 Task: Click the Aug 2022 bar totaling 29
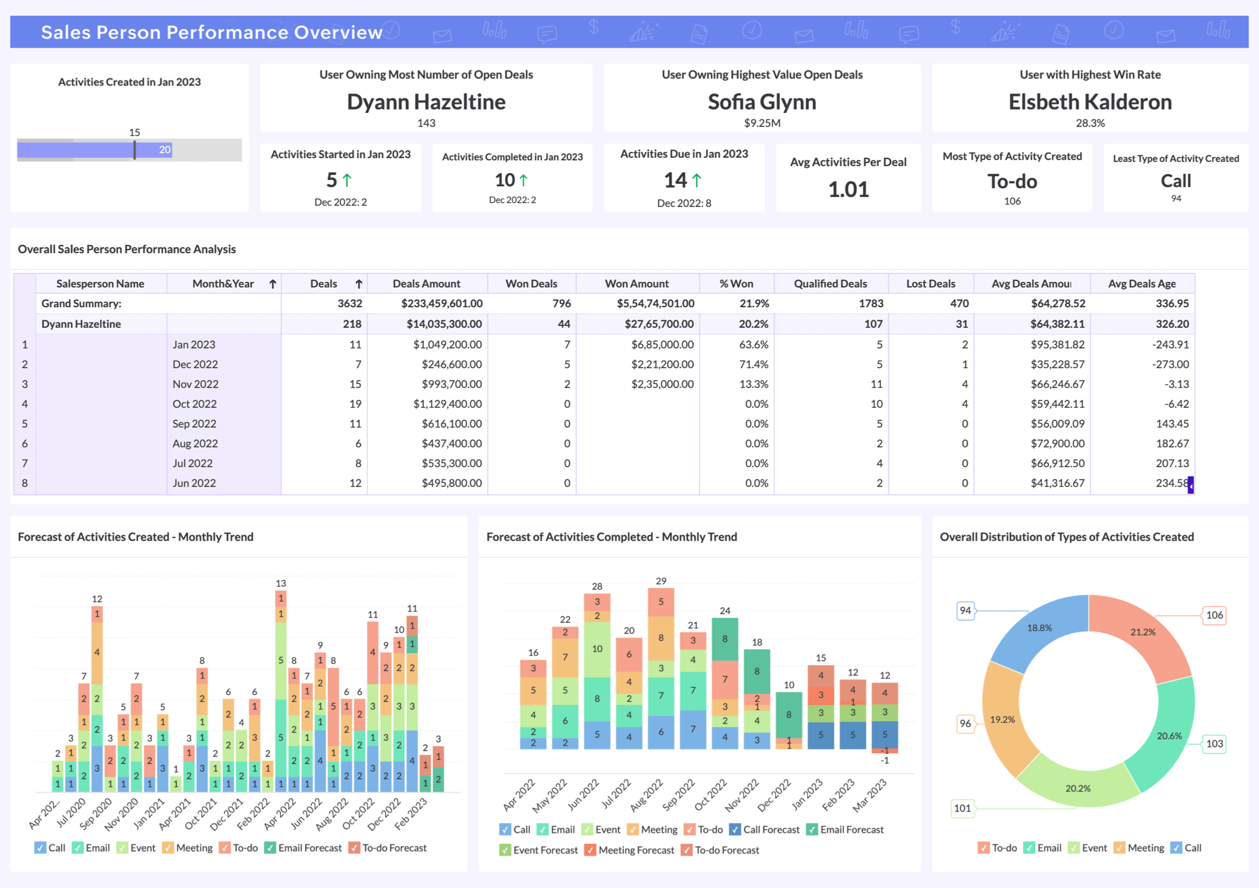point(661,668)
